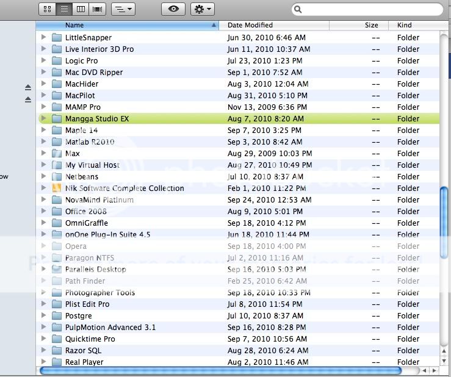
Task: Switch to column view
Action: 81,9
